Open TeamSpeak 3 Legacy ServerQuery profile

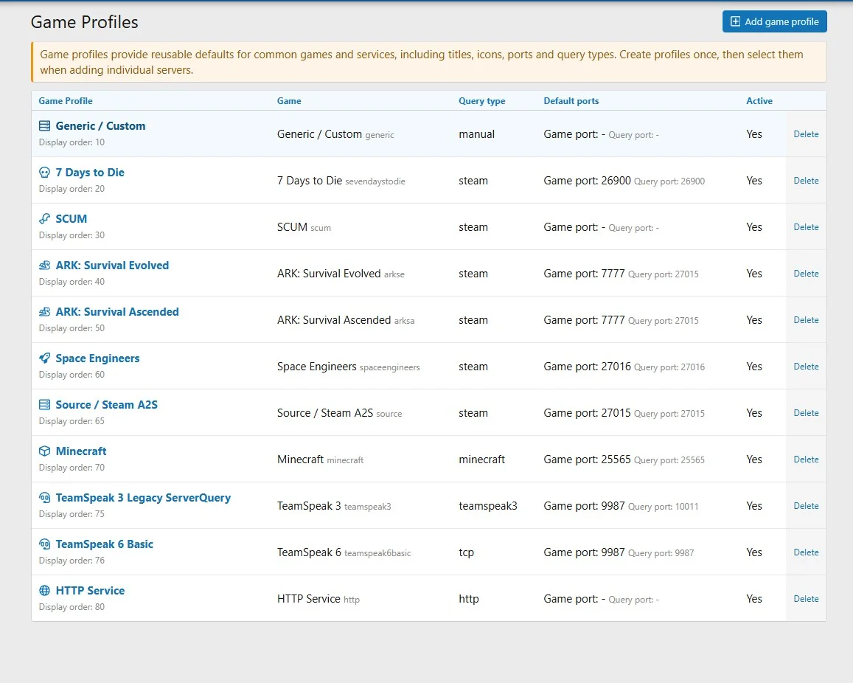[x=143, y=497]
